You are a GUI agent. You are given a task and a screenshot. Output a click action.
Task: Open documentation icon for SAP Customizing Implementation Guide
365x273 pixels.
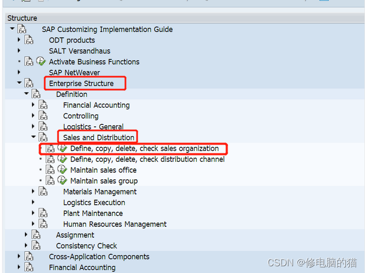coord(22,29)
